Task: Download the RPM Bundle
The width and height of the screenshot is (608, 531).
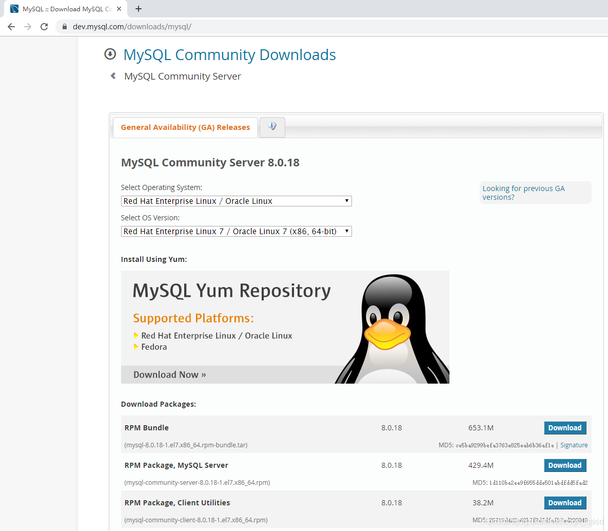Action: [565, 428]
